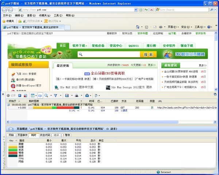Image resolution: width=219 pixels, height=175 pixels.
Task: Click the 更多>> link in 最新资讯
Action: click(203, 65)
